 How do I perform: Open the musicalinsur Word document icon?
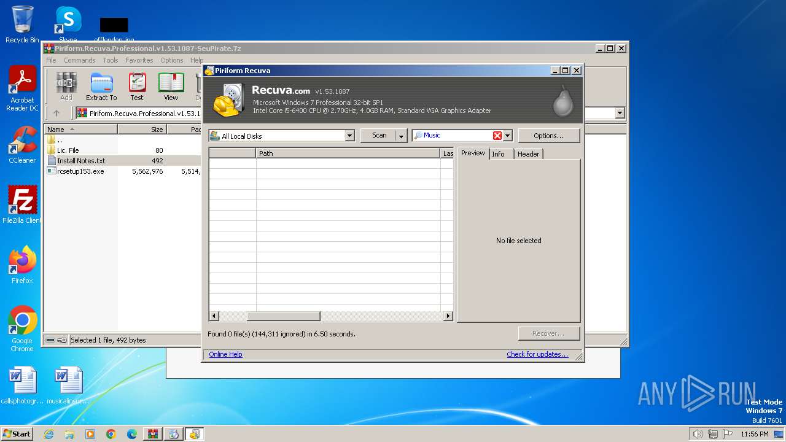[x=68, y=386]
